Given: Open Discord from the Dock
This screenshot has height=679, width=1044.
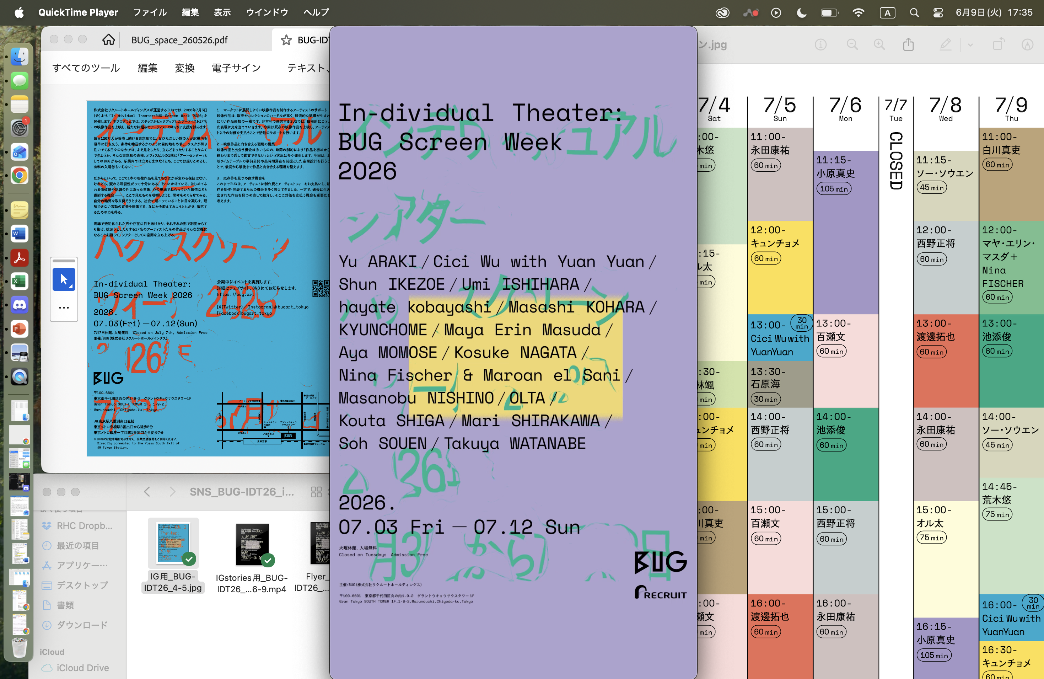Looking at the screenshot, I should pyautogui.click(x=19, y=305).
